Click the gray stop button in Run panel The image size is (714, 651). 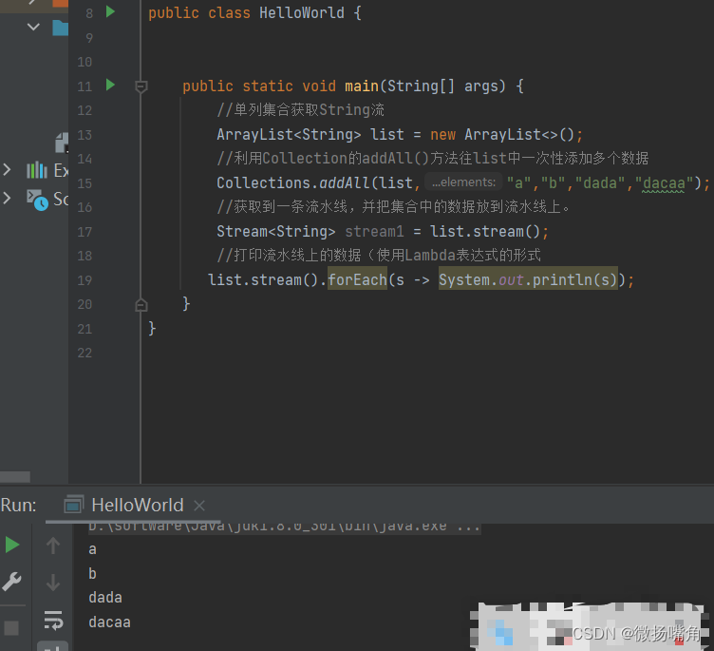pos(12,628)
